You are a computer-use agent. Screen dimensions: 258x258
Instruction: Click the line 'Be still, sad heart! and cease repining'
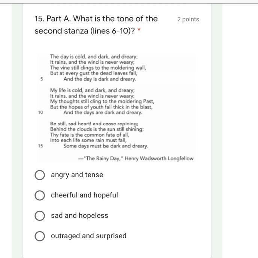(x=94, y=124)
